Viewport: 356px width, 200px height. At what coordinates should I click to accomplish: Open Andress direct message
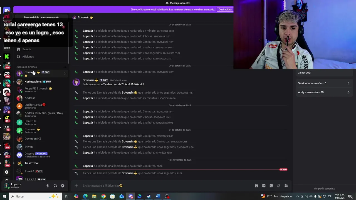41,98
